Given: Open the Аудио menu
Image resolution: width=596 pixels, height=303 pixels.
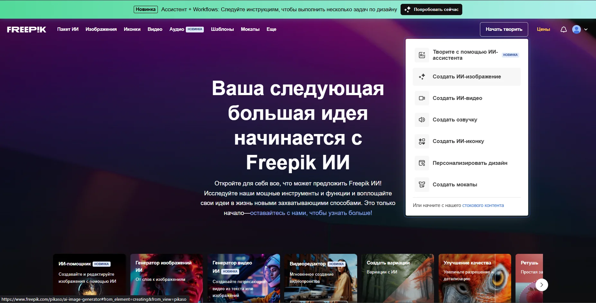Looking at the screenshot, I should click(x=177, y=29).
